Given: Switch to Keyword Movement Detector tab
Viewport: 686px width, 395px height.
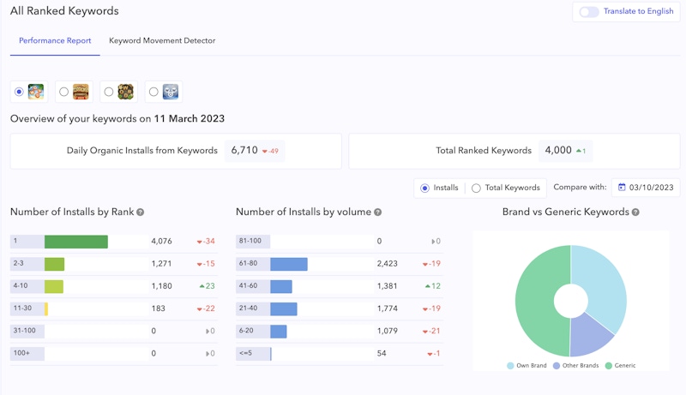Looking at the screenshot, I should pyautogui.click(x=162, y=40).
